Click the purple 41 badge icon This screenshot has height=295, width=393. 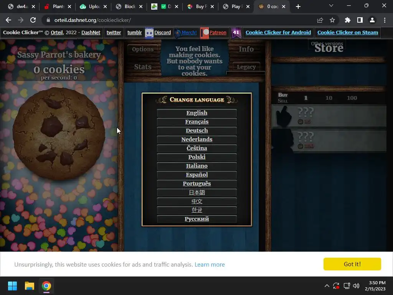(x=236, y=33)
